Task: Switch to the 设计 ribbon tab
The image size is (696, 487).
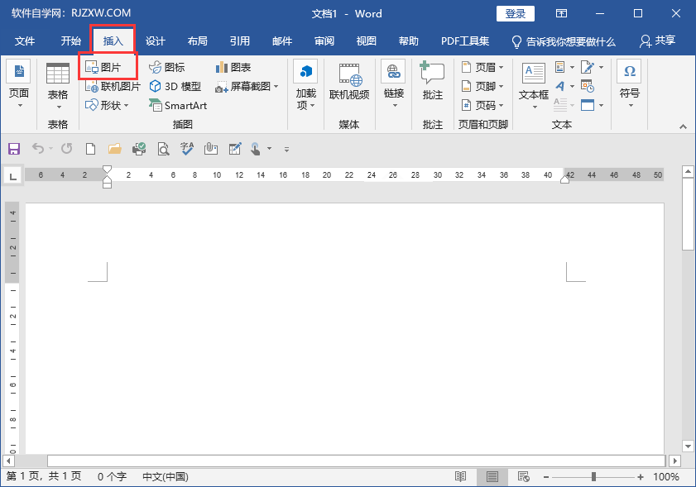Action: tap(155, 40)
